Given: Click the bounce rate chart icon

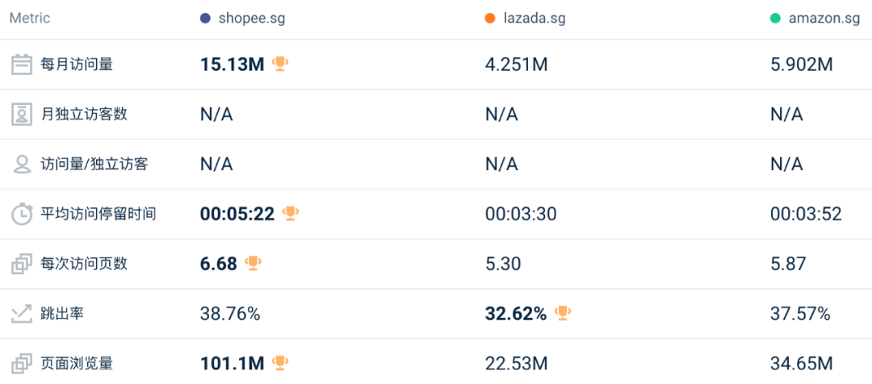Looking at the screenshot, I should pyautogui.click(x=22, y=314).
